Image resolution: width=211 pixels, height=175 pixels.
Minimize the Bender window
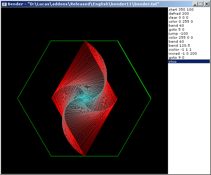point(195,4)
